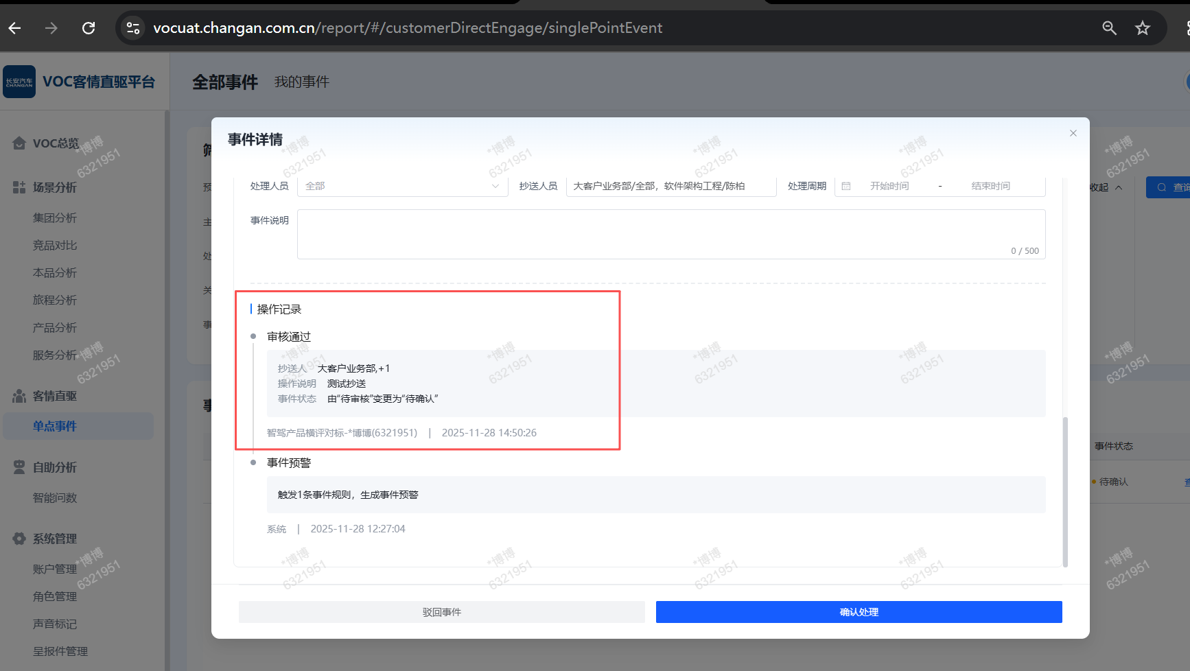Click the dialog's vertical scrollbar
Viewport: 1190px width, 671px height.
pyautogui.click(x=1065, y=491)
